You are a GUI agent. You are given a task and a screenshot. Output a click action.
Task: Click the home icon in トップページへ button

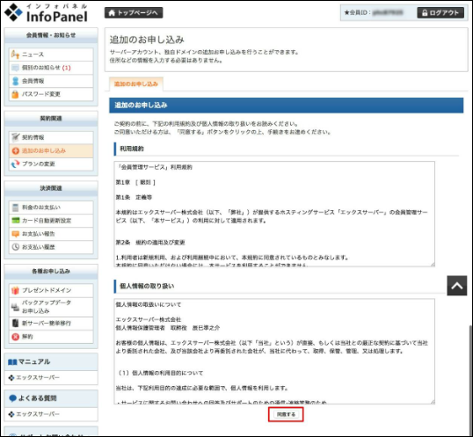[x=112, y=12]
